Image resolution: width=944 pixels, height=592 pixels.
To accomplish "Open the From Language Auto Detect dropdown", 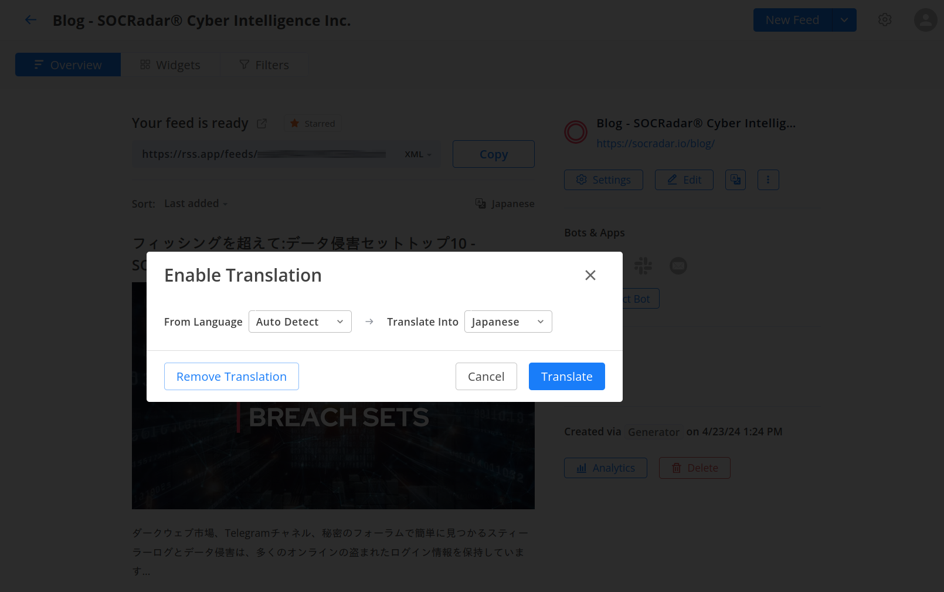I will [300, 322].
